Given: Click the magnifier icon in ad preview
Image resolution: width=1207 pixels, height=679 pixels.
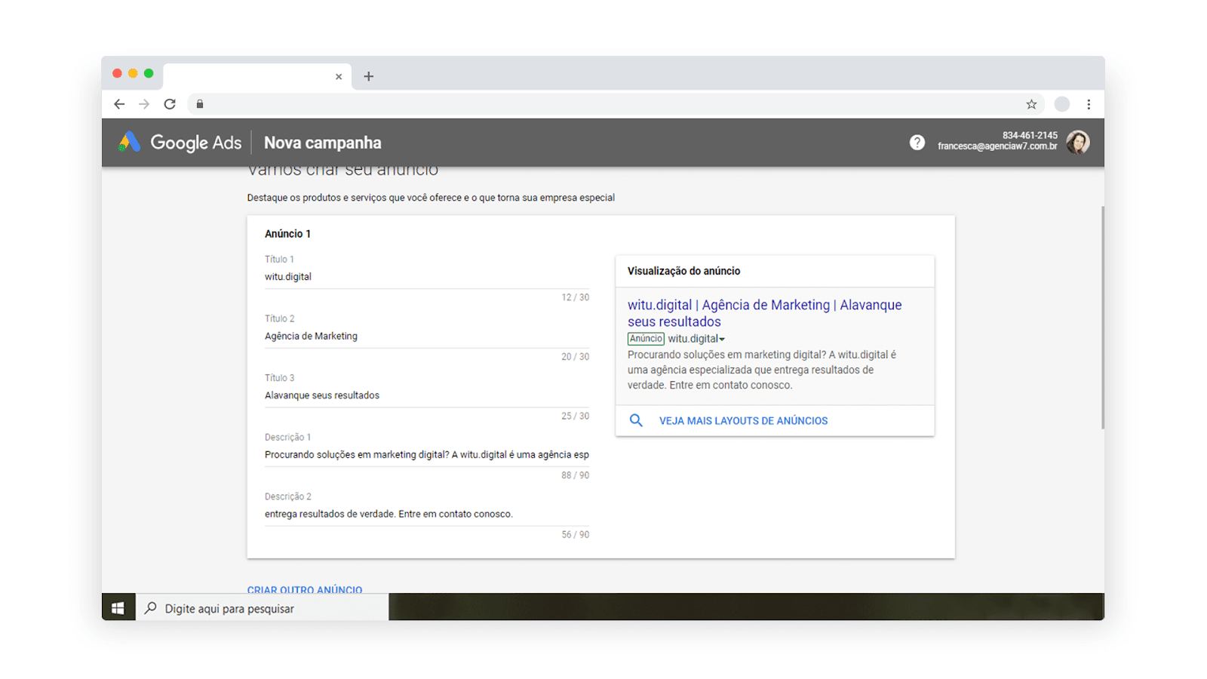Looking at the screenshot, I should (636, 420).
